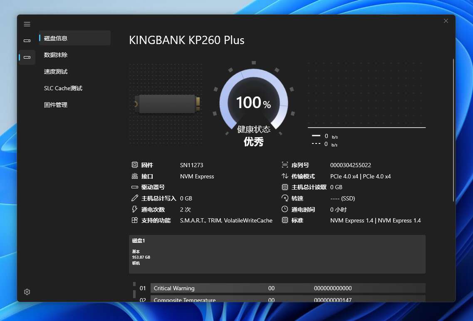
Task: Switch to 数据抹除 data erase page
Action: pyautogui.click(x=56, y=55)
